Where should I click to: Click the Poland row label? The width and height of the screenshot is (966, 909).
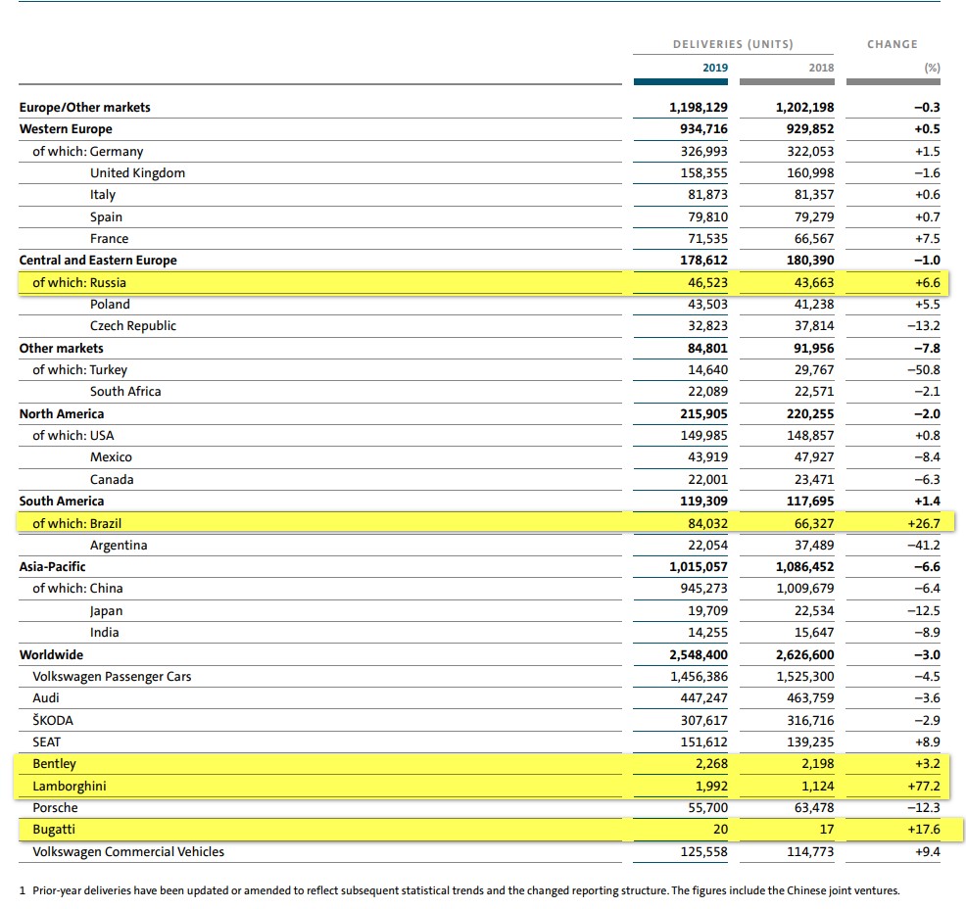[x=110, y=305]
